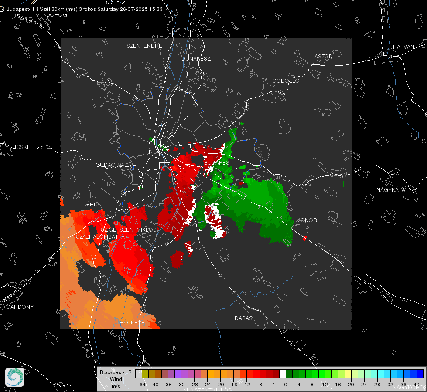This screenshot has width=427, height=392.
Task: Click the swirl logo icon in bottom-left
Action: point(15,377)
